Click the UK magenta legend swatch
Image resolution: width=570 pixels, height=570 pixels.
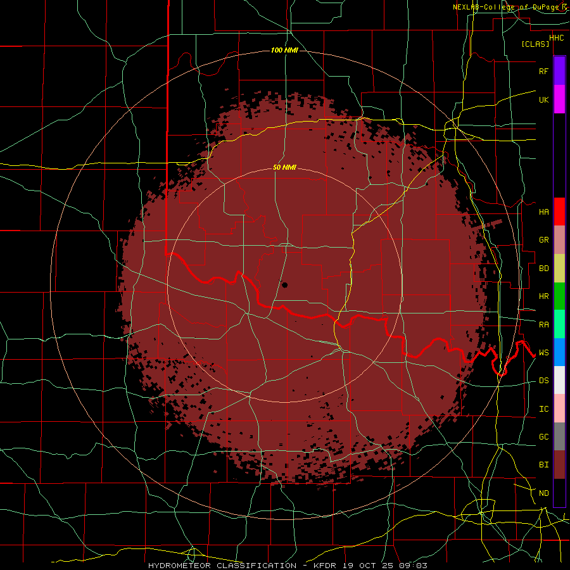559,99
